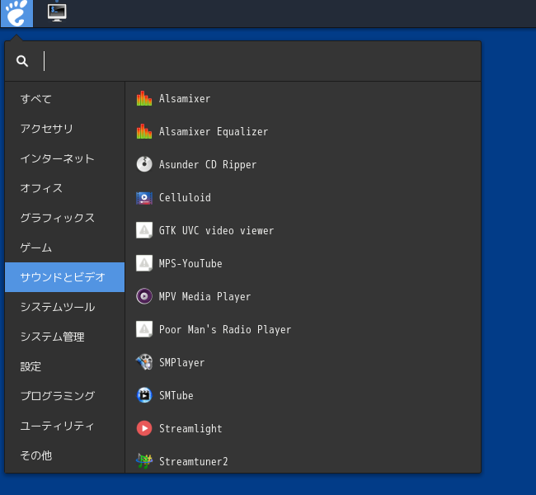This screenshot has height=495, width=536.
Task: Launch Alsamixer from its name label
Action: [185, 98]
